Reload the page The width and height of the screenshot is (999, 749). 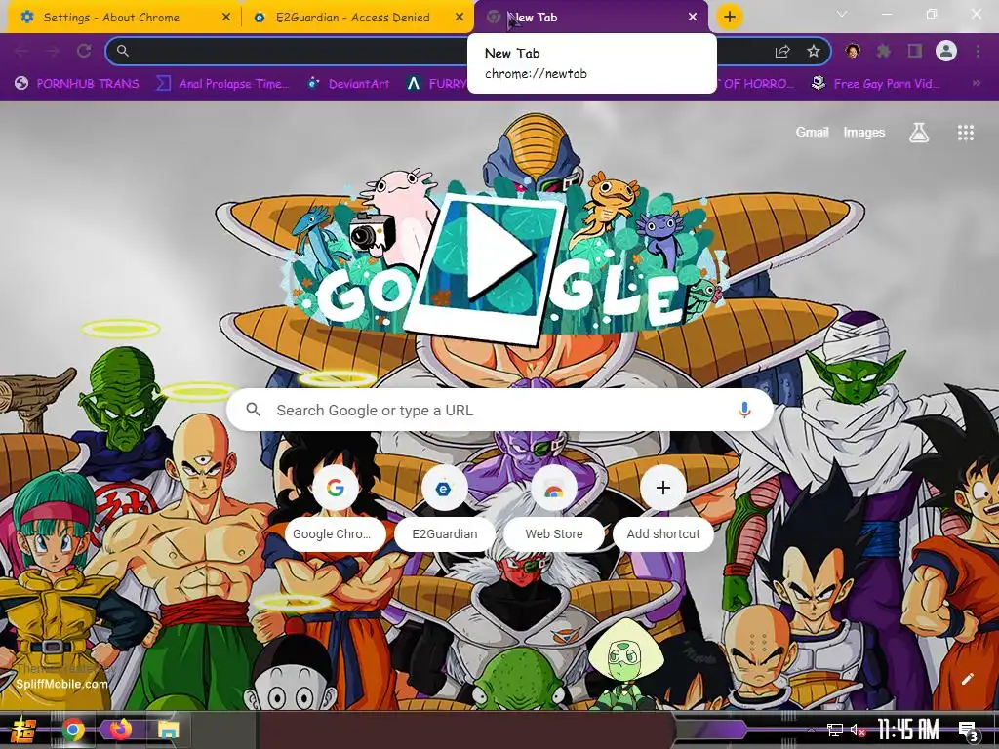84,51
